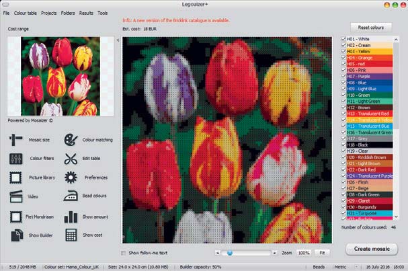Toggle the H22 - Dark Red checkbox
Screen dimensions: 408x271
(x=343, y=169)
